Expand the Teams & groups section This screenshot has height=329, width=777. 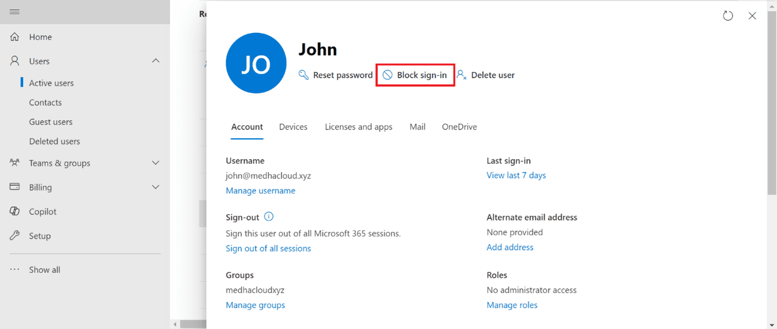(156, 163)
